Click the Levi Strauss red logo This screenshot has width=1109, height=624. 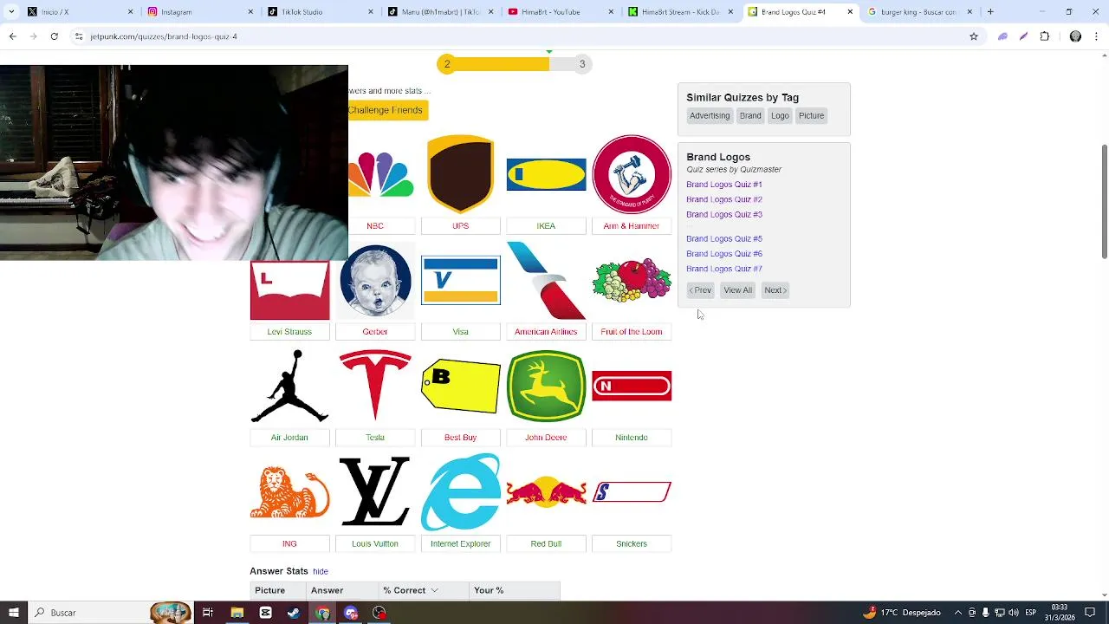pos(289,290)
